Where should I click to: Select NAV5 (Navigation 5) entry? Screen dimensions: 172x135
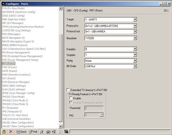click(13, 38)
